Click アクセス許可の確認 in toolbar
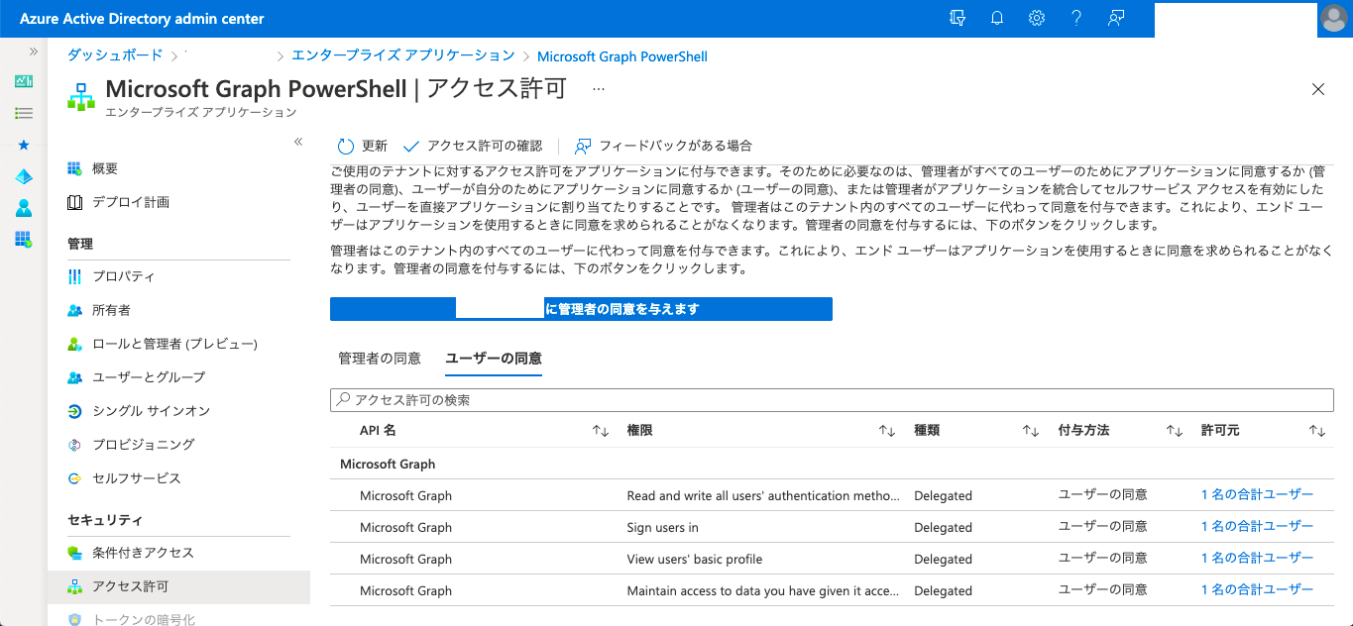This screenshot has width=1353, height=626. (x=472, y=146)
